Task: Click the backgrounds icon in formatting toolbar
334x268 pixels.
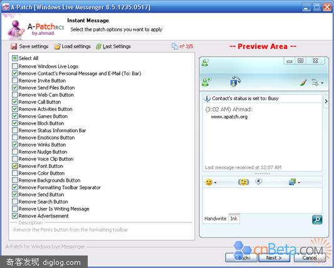Action: (292, 182)
